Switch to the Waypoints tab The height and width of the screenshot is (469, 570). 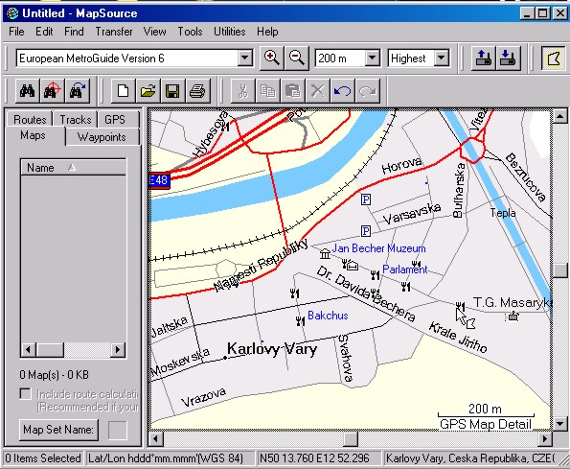point(102,137)
